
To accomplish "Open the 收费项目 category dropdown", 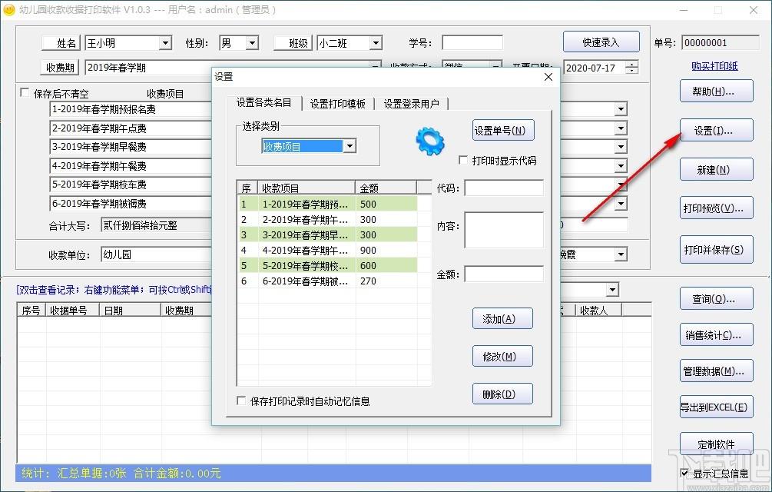I will click(350, 146).
